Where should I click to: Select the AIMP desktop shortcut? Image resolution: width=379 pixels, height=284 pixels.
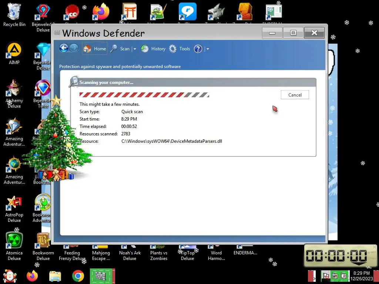point(14,54)
